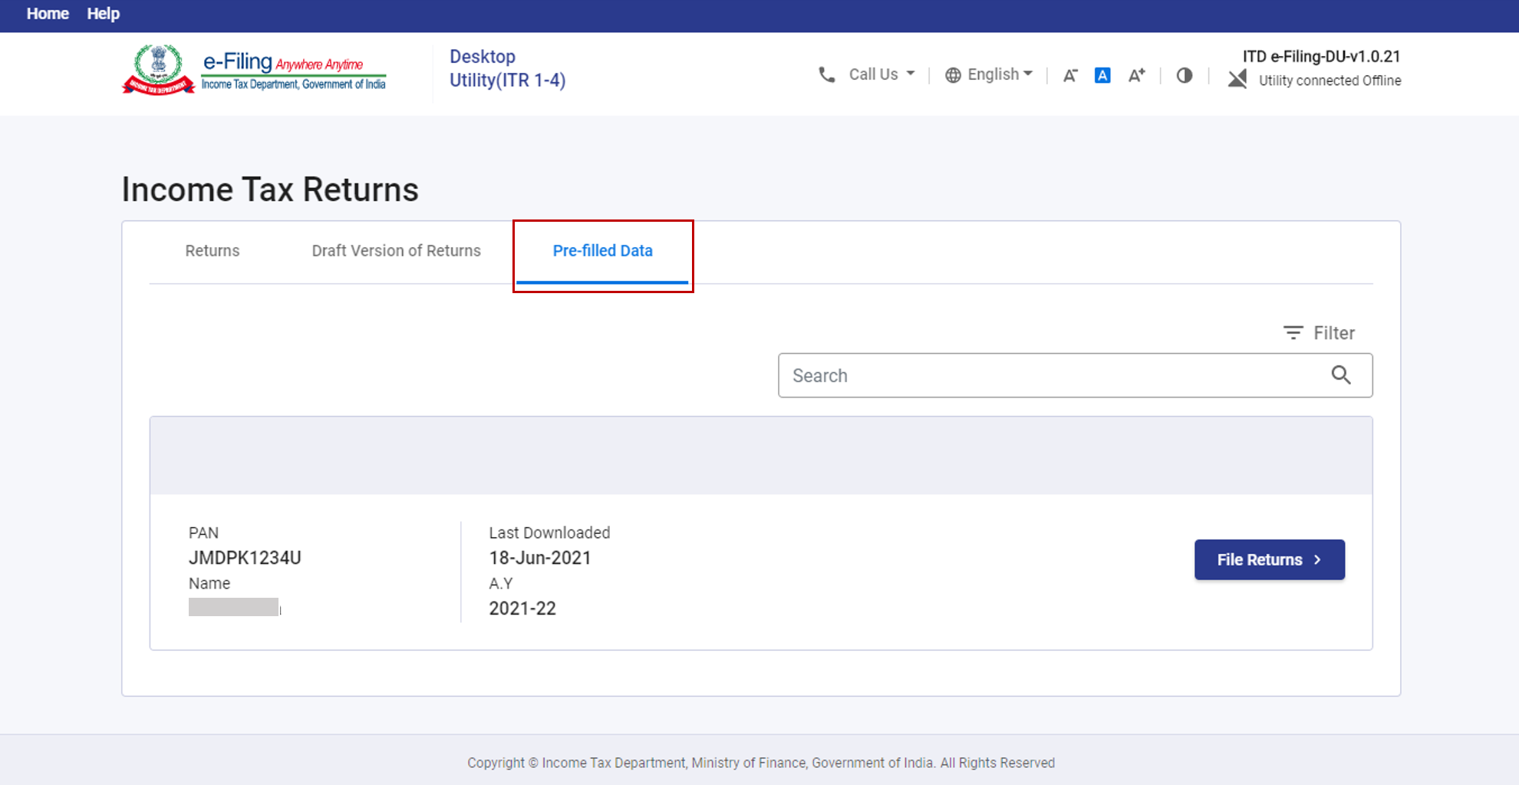Click the Call Us phone icon
Image resolution: width=1519 pixels, height=785 pixels.
point(827,74)
